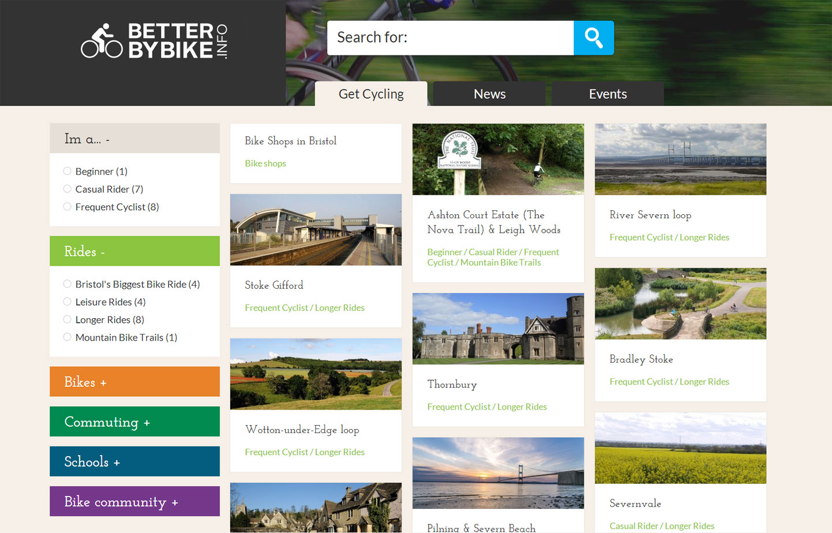Switch to the Events tab
The image size is (832, 533).
click(608, 94)
